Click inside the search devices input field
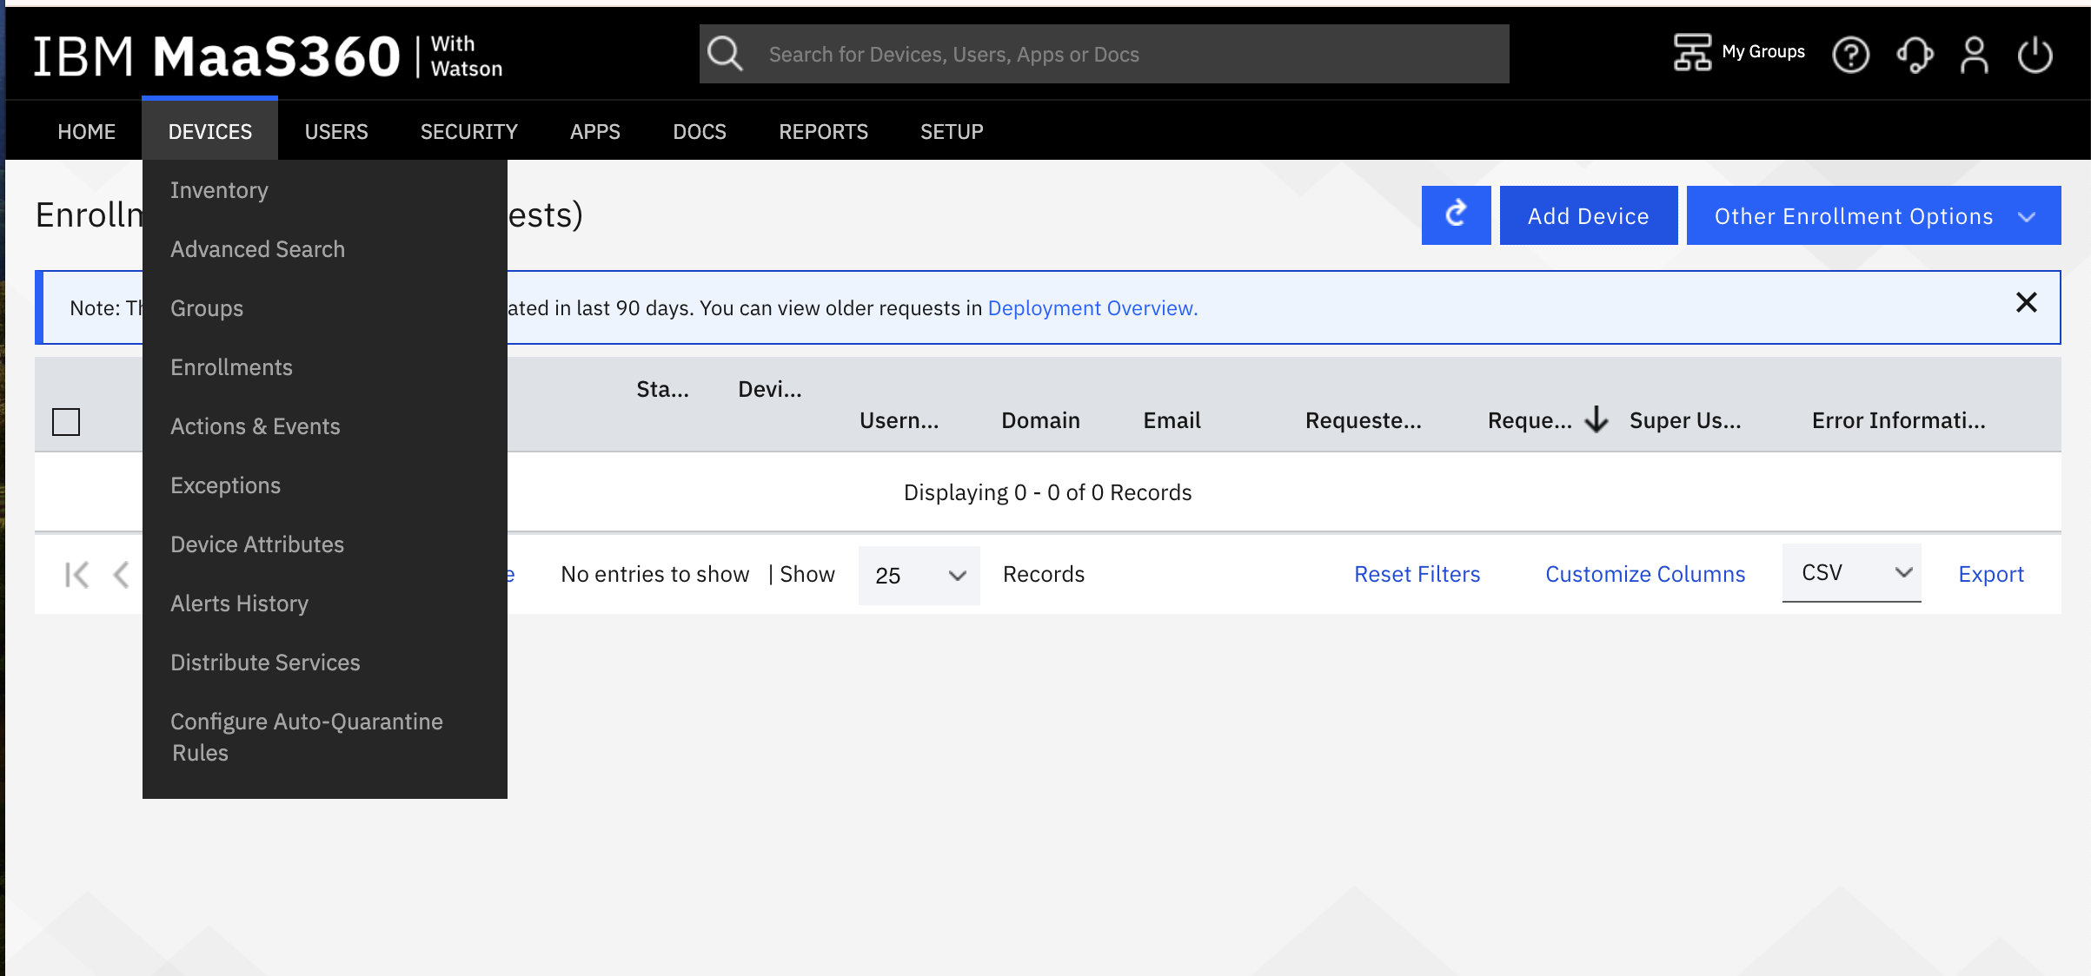The width and height of the screenshot is (2091, 976). [1043, 53]
